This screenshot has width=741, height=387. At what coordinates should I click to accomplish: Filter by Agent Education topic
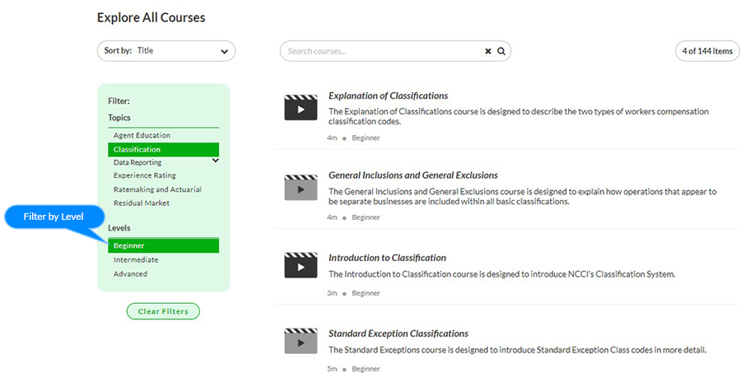[x=142, y=135]
